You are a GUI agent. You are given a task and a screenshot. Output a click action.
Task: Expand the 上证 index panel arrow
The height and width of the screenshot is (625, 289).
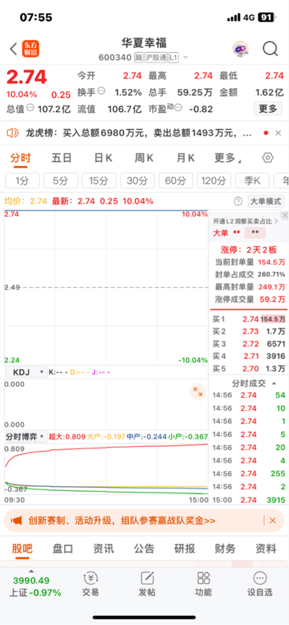(32, 571)
